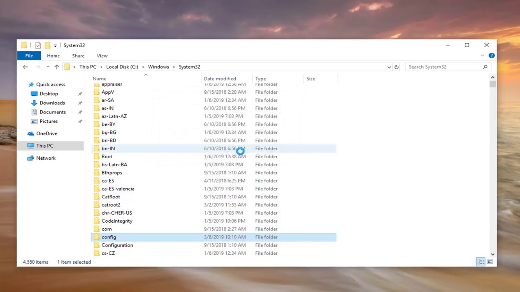
Task: Select the CatRoot folder icon
Action: coord(96,197)
